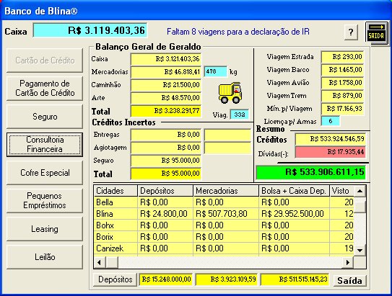Click the Mercadorias column header
This screenshot has height=296, width=392.
pos(226,191)
